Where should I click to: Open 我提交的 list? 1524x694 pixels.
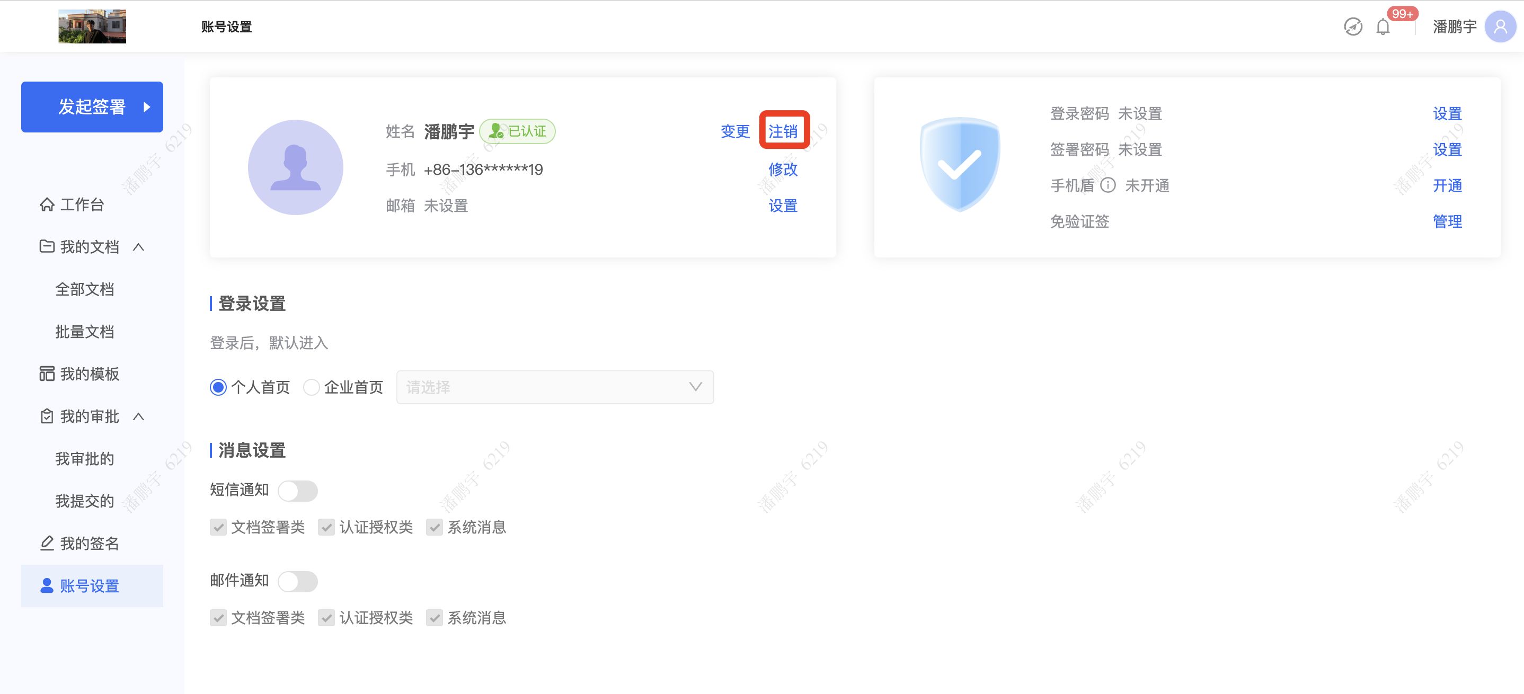click(x=85, y=501)
